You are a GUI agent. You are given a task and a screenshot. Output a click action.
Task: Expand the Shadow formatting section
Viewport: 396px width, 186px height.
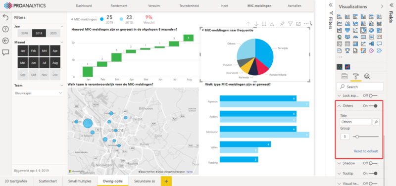pyautogui.click(x=340, y=163)
